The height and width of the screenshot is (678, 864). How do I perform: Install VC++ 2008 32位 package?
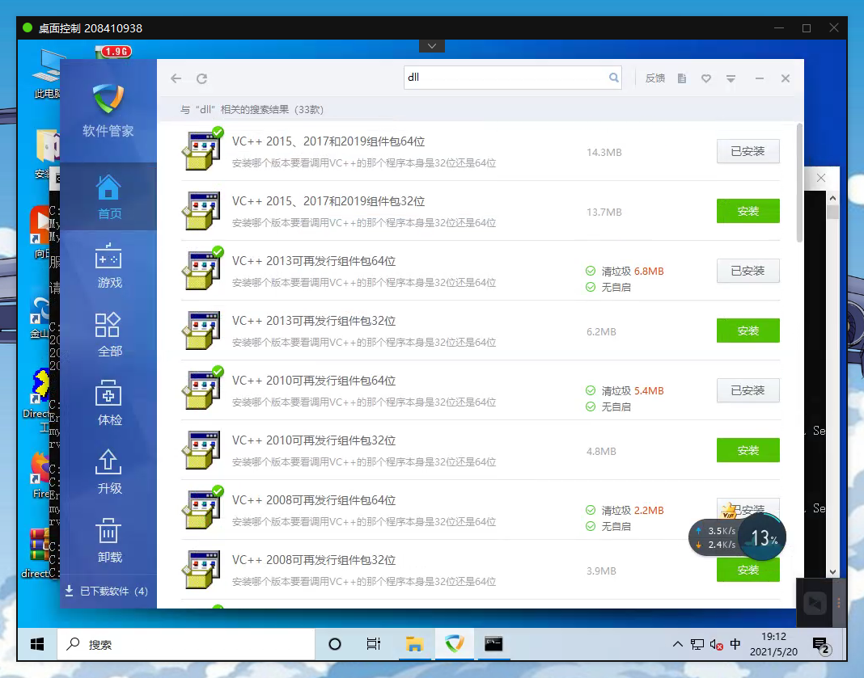748,571
